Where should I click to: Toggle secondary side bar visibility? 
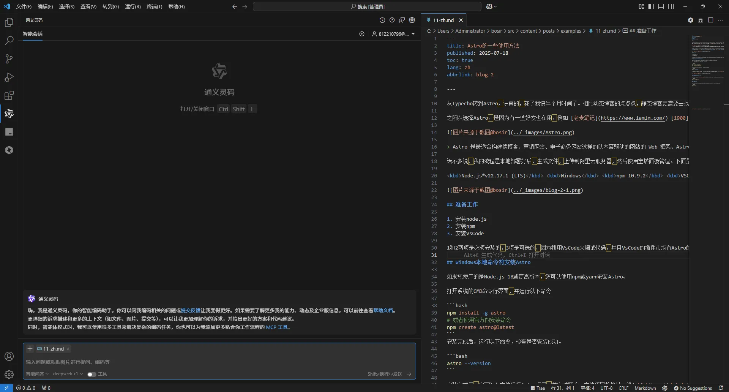click(671, 6)
